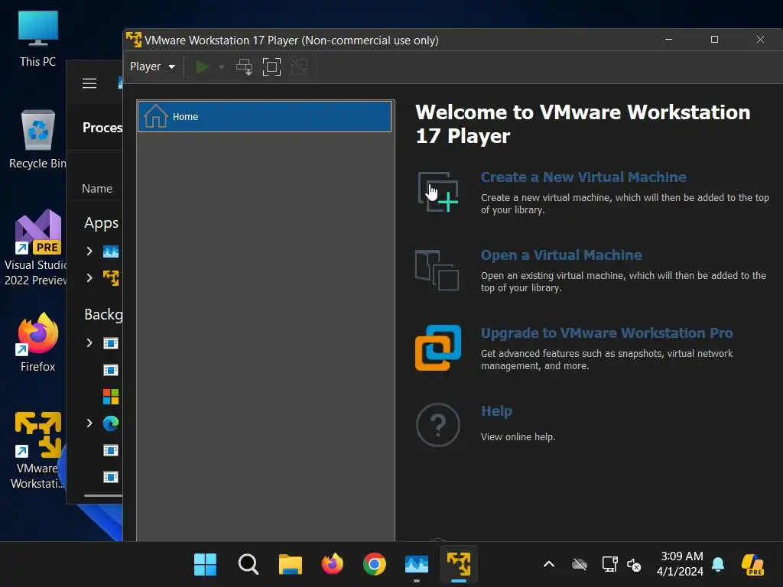Screen dimensions: 783x587
Task: Click Upgrade to VMware Workstation Pro link
Action: pos(606,333)
